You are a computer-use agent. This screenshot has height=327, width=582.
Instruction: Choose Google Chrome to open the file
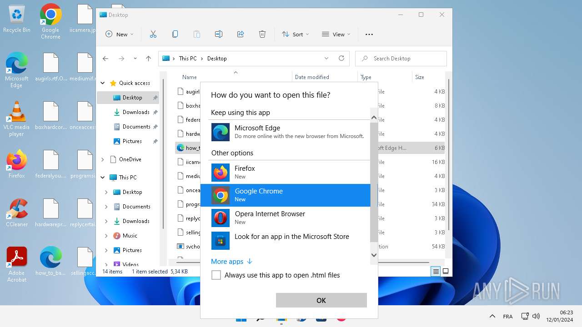[x=286, y=195]
